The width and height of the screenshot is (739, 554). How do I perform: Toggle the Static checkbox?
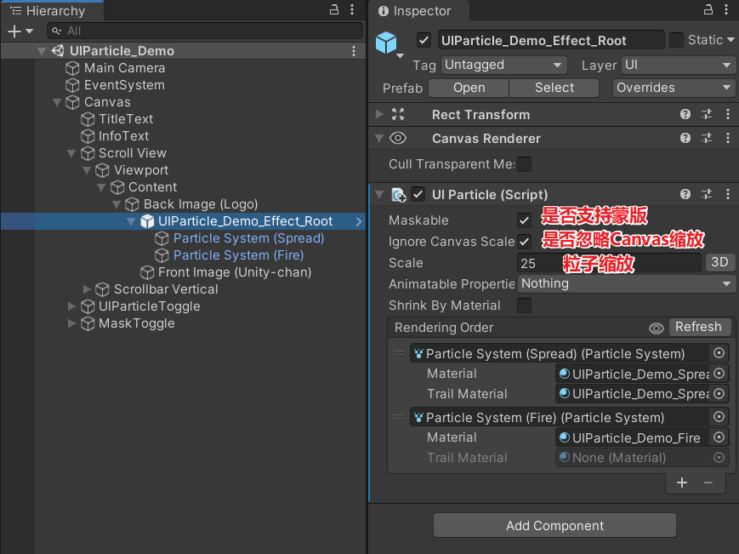[x=676, y=40]
